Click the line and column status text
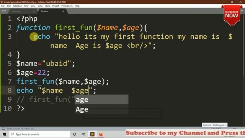245x138 pixels. (x=21, y=129)
